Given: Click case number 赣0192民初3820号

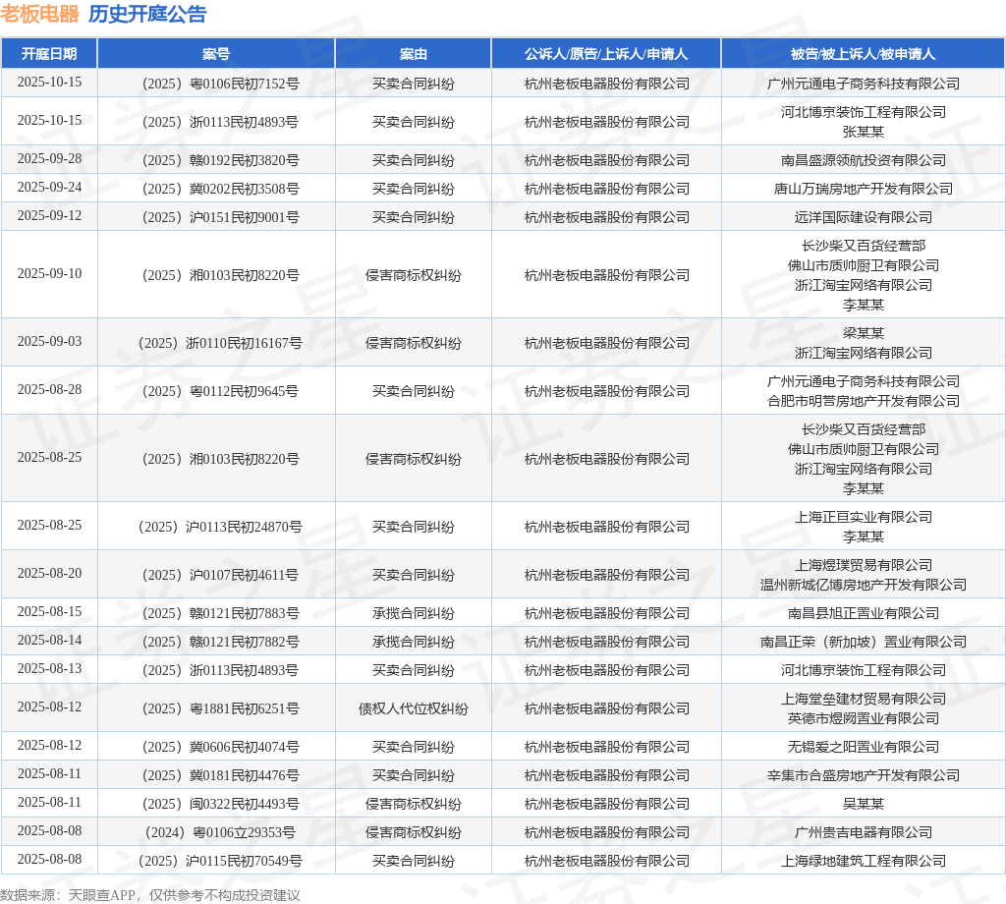Looking at the screenshot, I should (x=221, y=160).
